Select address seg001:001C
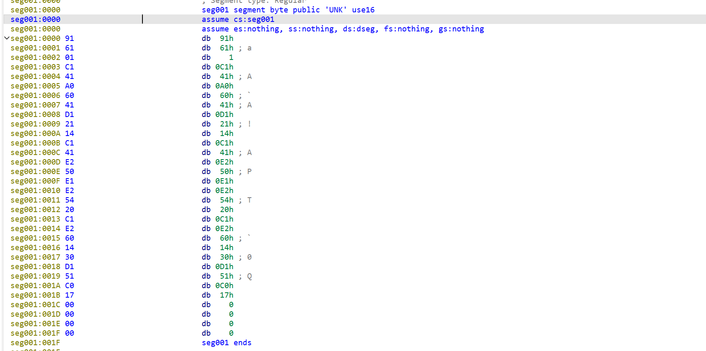 (36, 305)
